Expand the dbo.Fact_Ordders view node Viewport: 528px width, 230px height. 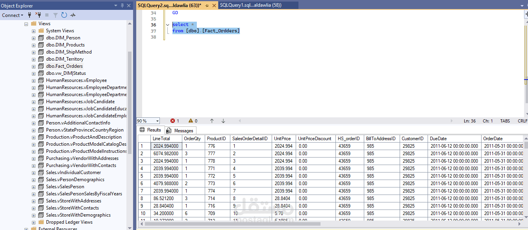pos(33,66)
